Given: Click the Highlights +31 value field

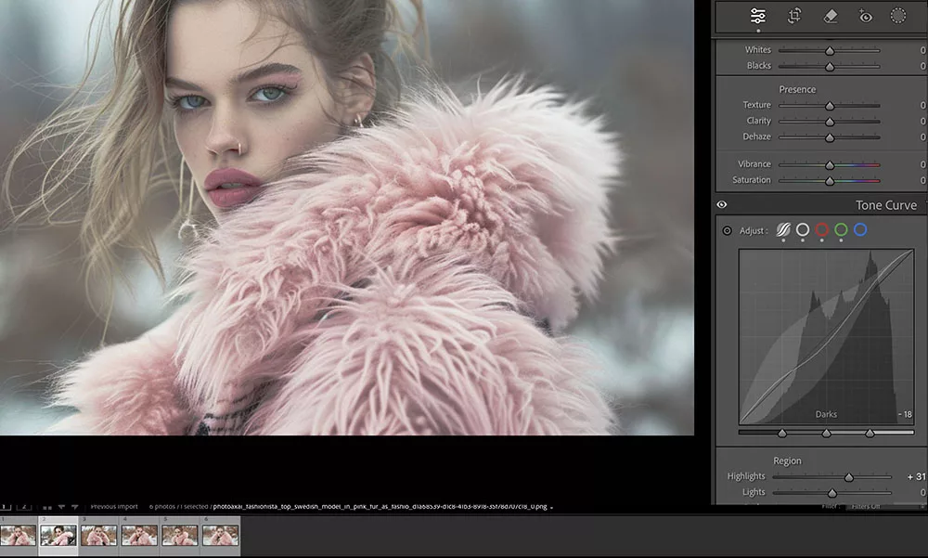Looking at the screenshot, I should [x=916, y=476].
